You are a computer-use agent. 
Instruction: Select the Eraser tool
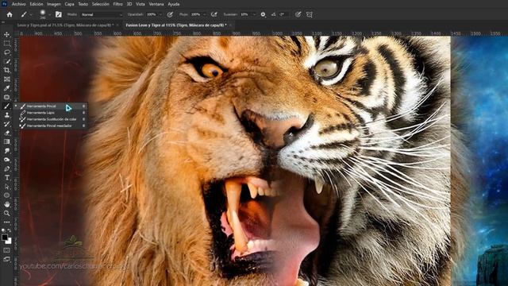coord(7,133)
